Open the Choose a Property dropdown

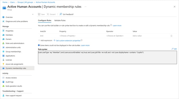tap(67, 36)
